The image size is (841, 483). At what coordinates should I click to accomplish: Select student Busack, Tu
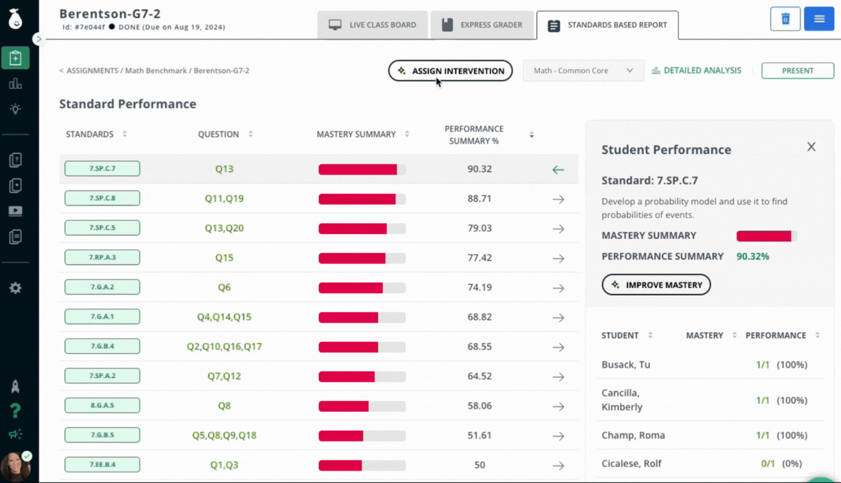[626, 365]
